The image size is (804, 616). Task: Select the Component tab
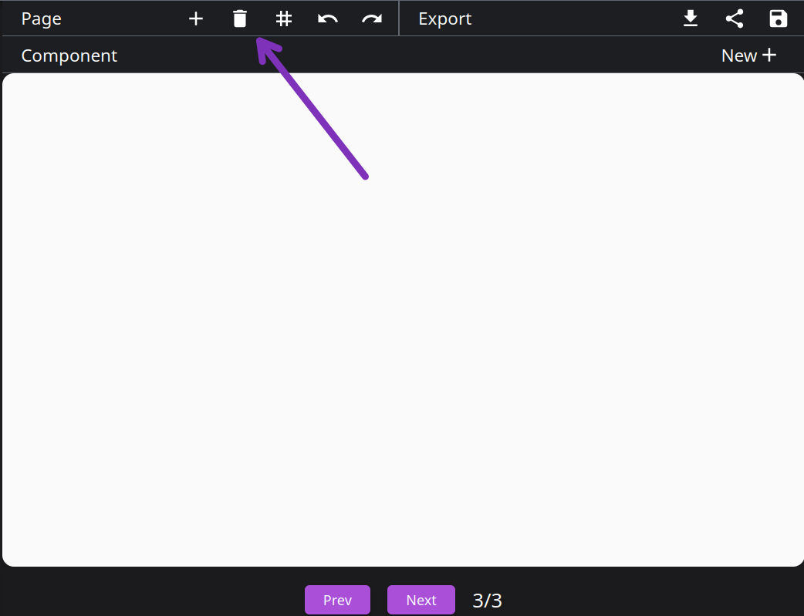point(69,55)
